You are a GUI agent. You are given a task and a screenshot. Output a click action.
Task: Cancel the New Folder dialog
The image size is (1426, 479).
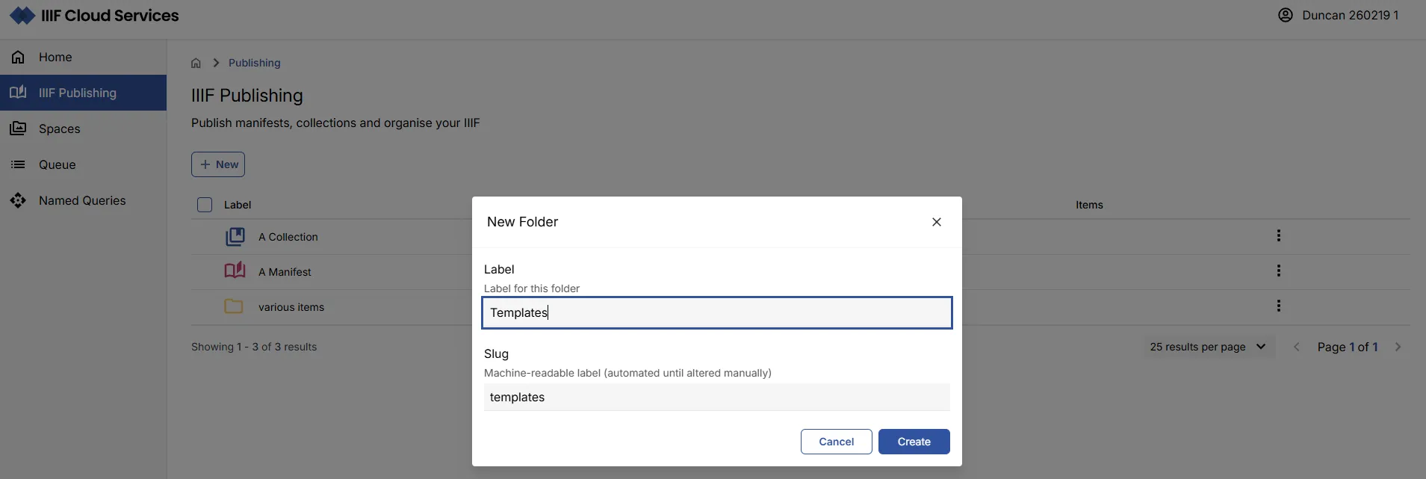pos(836,442)
